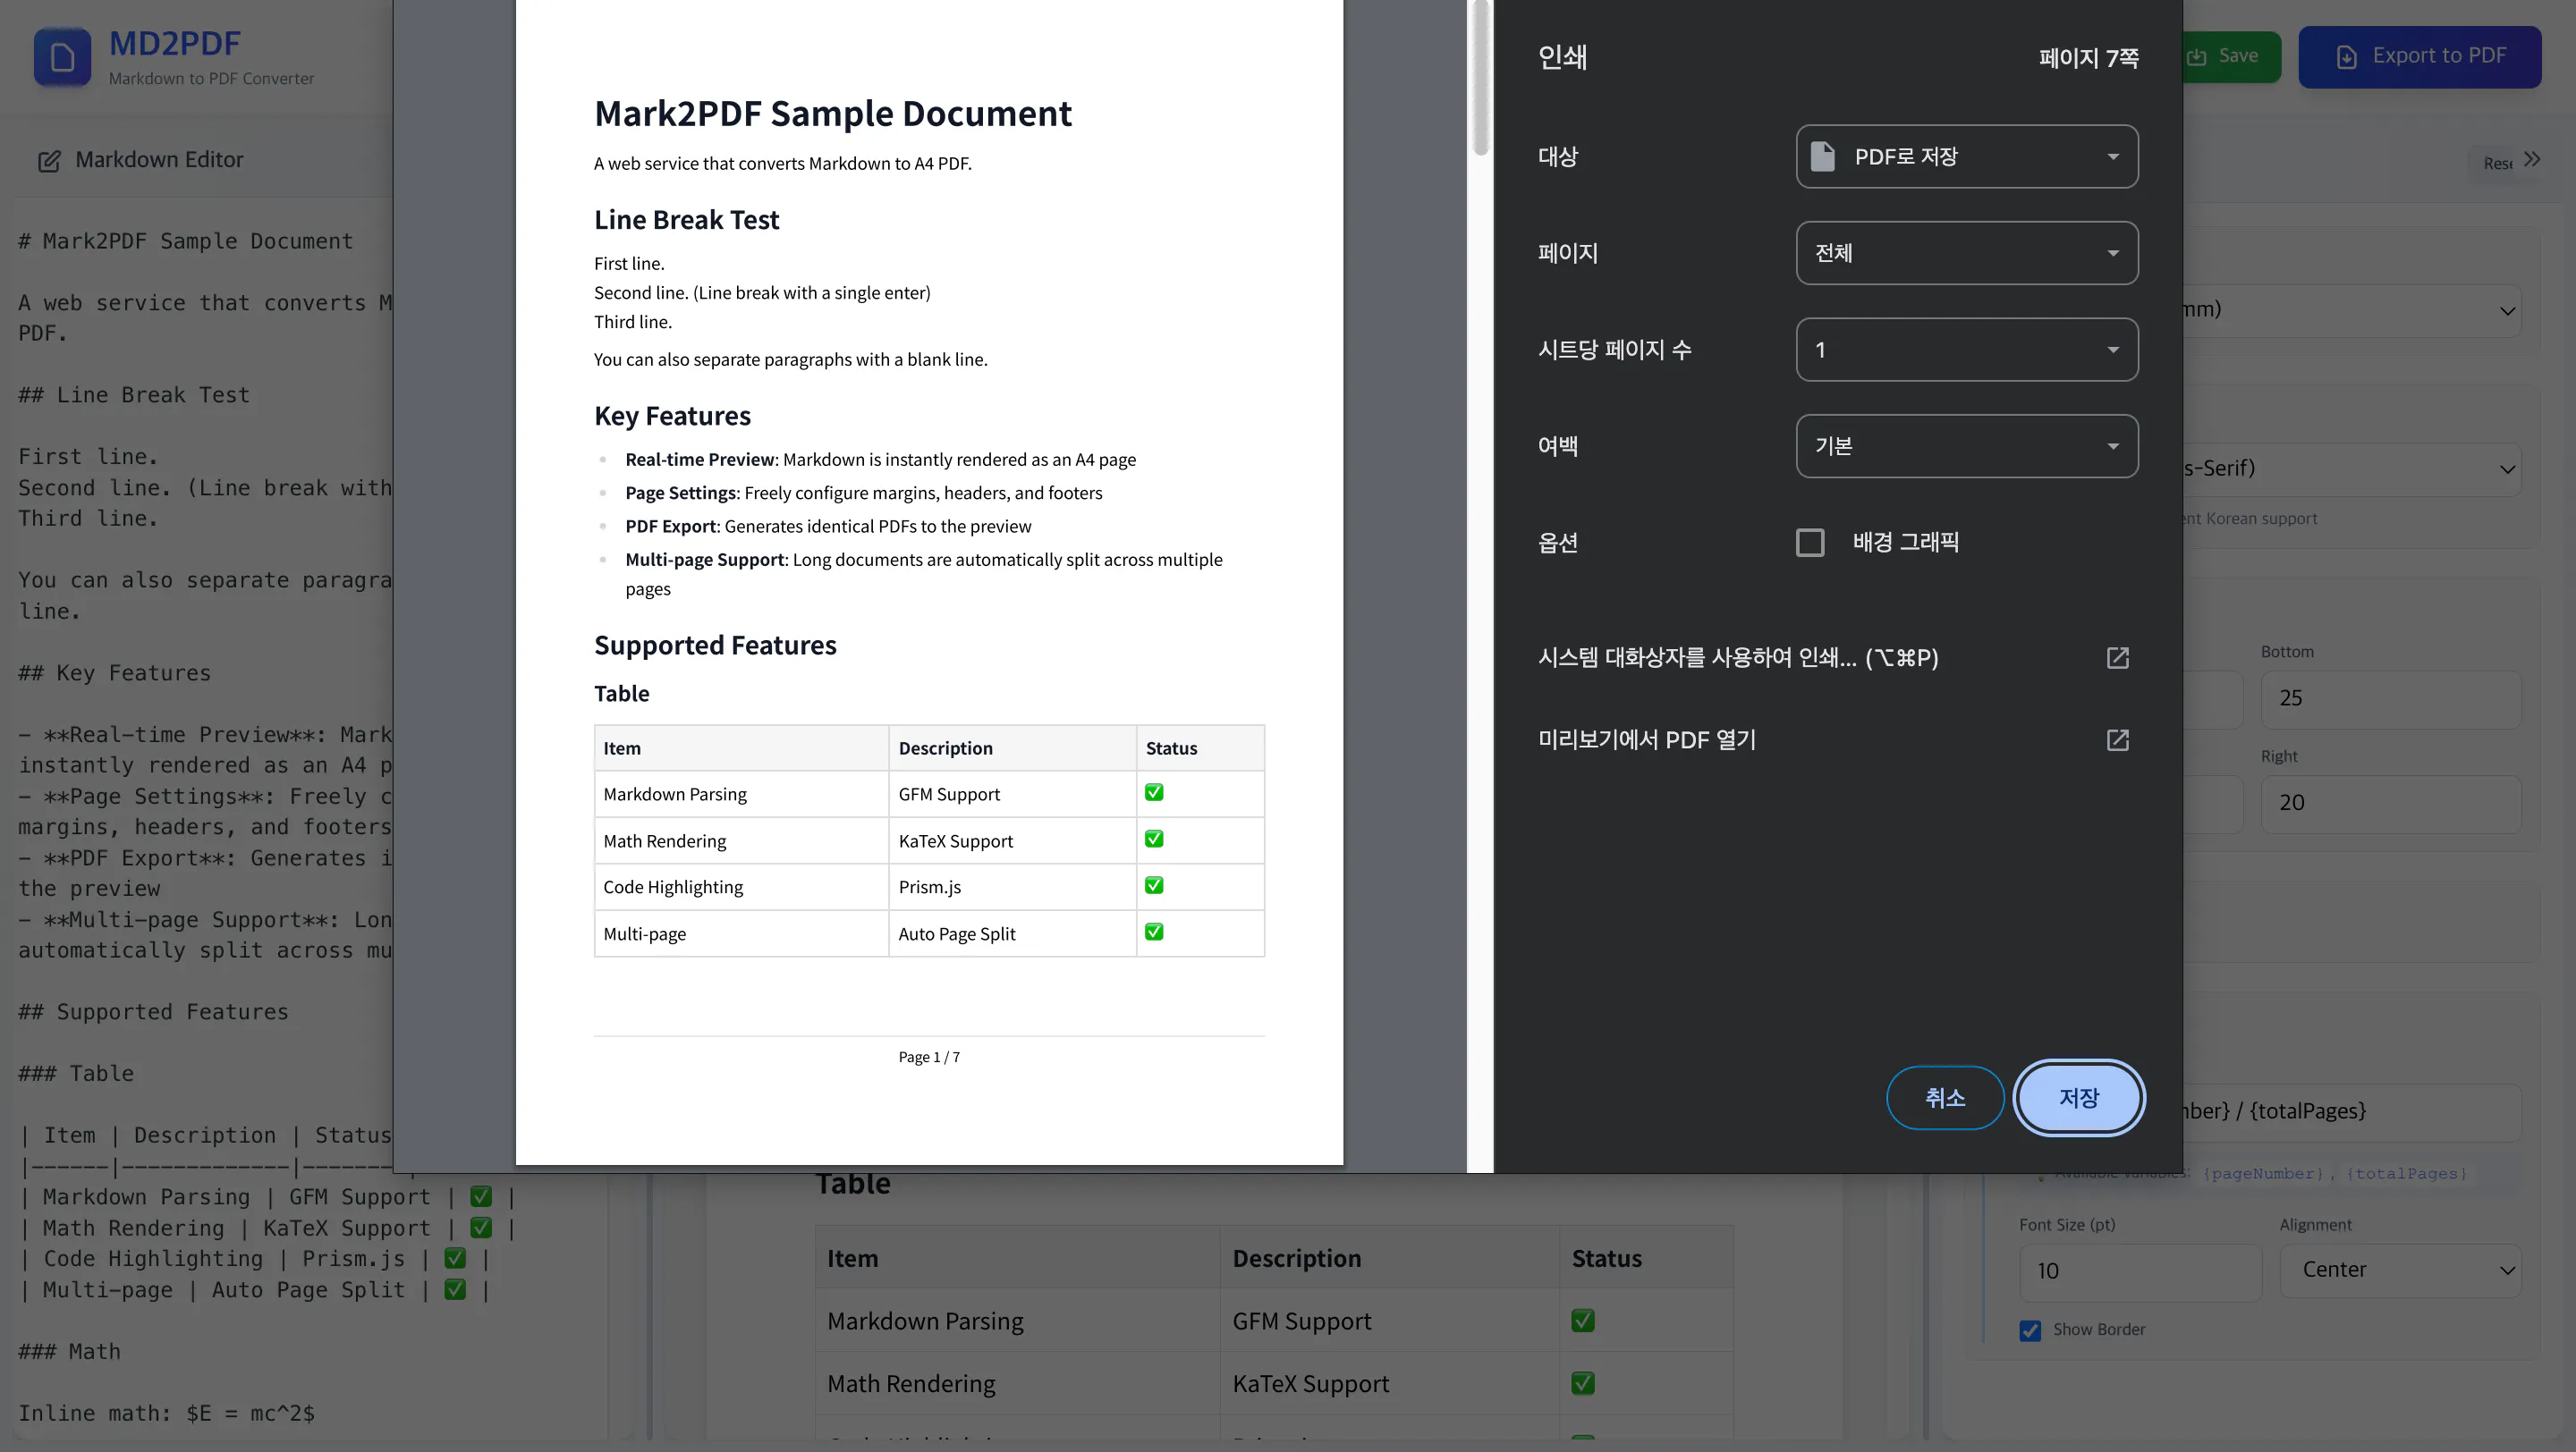This screenshot has width=2576, height=1452.
Task: Click the Bottom margin field showing 25
Action: pyautogui.click(x=2390, y=698)
